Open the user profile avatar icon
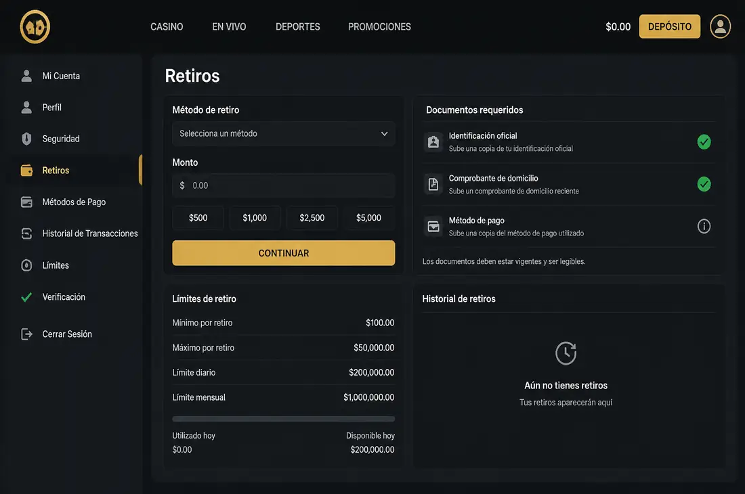Screen dimensions: 745x494 [x=720, y=26]
